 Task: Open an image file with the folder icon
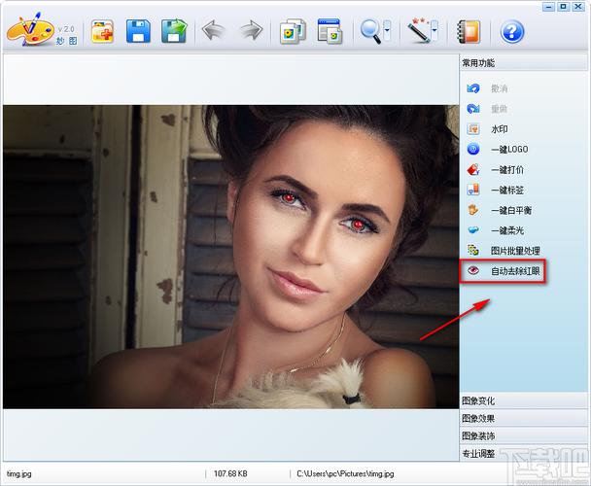point(102,32)
